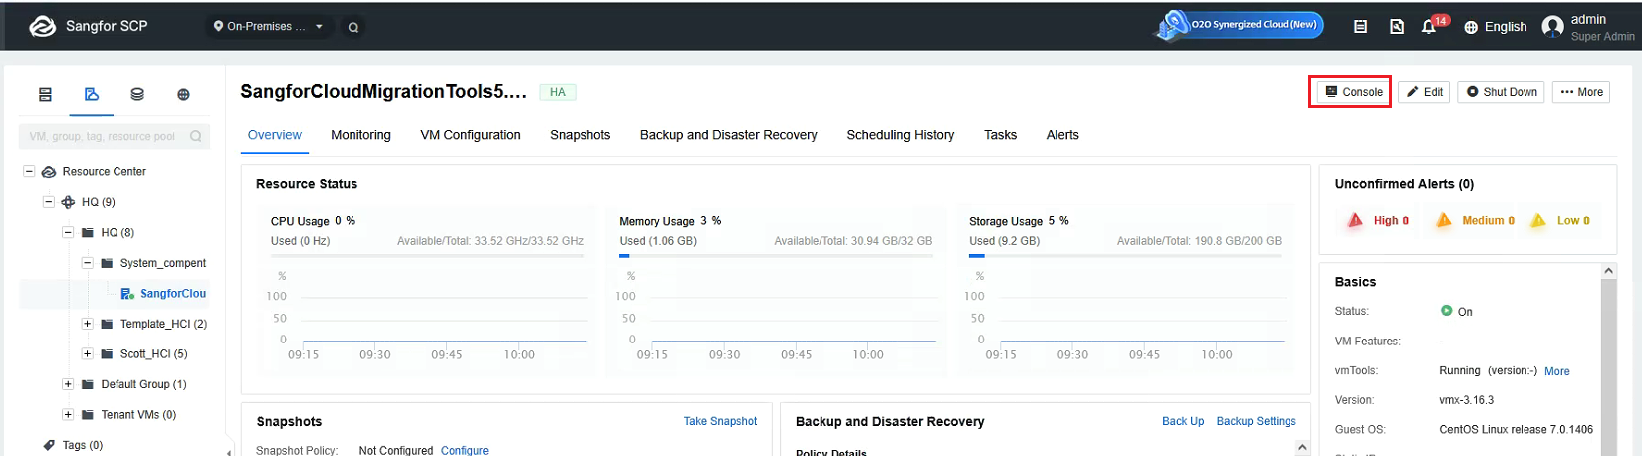The width and height of the screenshot is (1642, 456).
Task: Click the CPU Usage progress bar
Action: pos(427,256)
